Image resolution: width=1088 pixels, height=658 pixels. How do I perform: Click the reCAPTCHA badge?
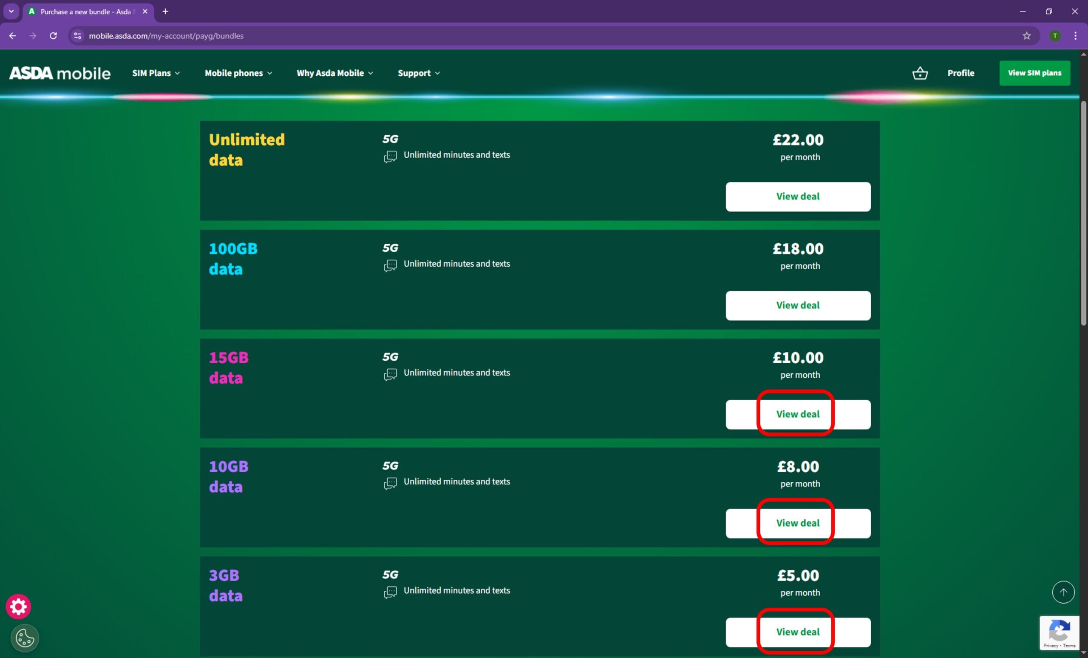(1059, 633)
